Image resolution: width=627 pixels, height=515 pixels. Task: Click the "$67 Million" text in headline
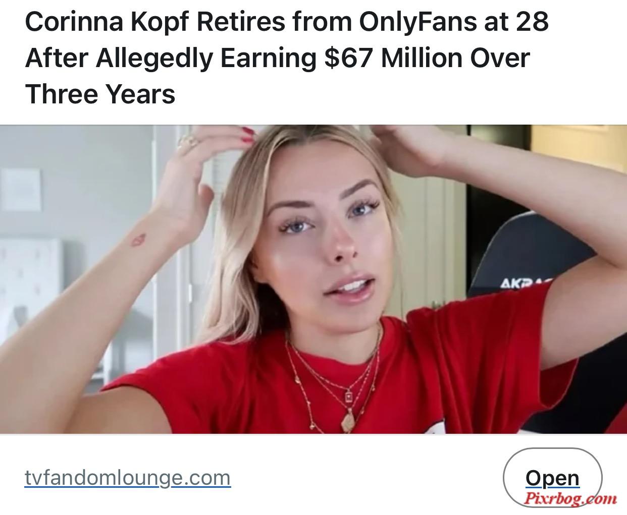pos(393,58)
